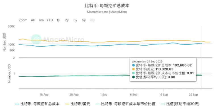
Task: Click the chart title 比特币-每颗挖矿总成本
Action: click(x=107, y=6)
